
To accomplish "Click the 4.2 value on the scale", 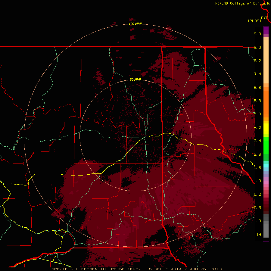I will tap(257, 128).
